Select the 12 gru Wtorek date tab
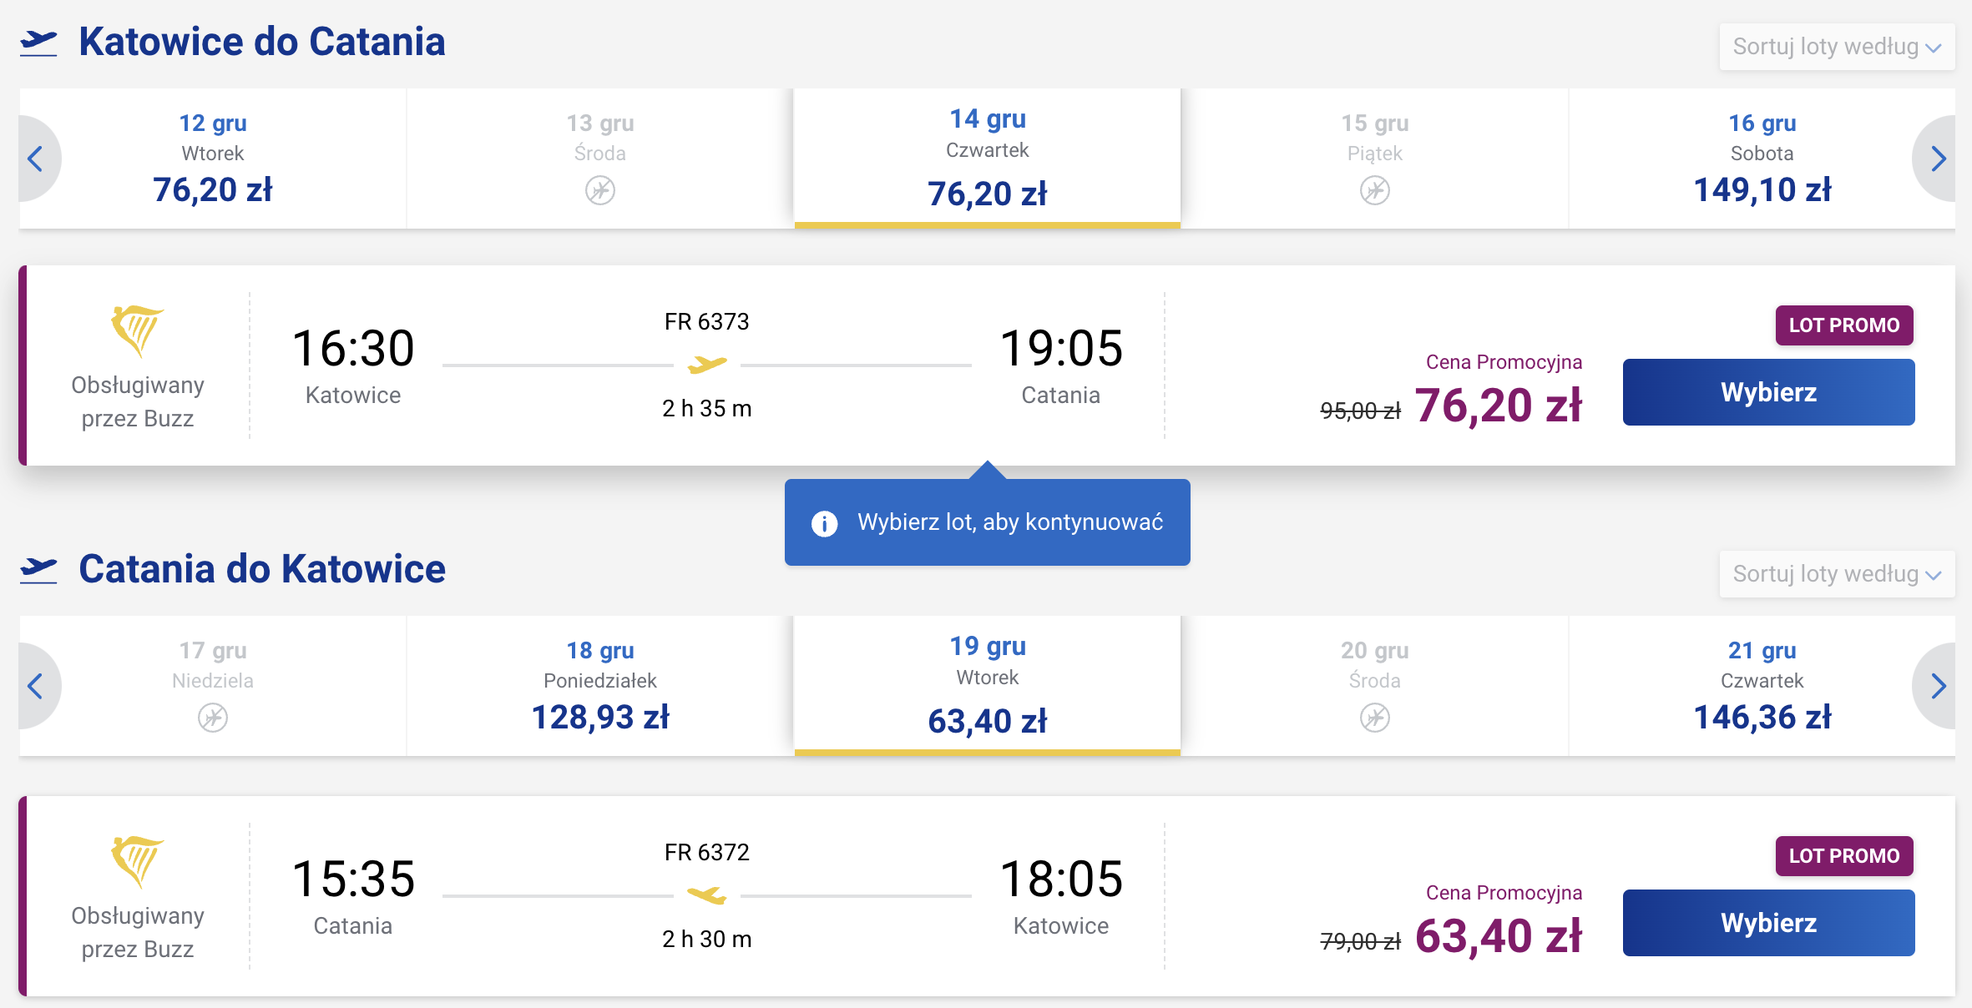The width and height of the screenshot is (1972, 1008). [213, 159]
